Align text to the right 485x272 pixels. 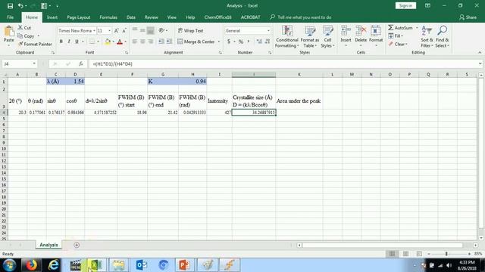tap(150, 42)
